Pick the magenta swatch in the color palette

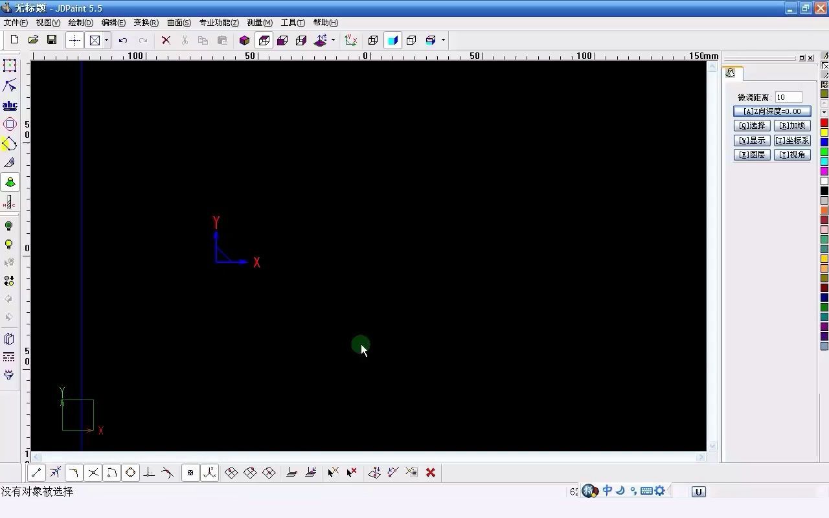click(x=824, y=172)
